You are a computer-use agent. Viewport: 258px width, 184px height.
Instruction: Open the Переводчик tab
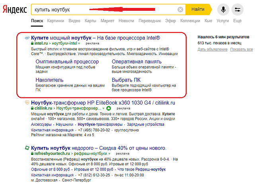click(x=150, y=21)
